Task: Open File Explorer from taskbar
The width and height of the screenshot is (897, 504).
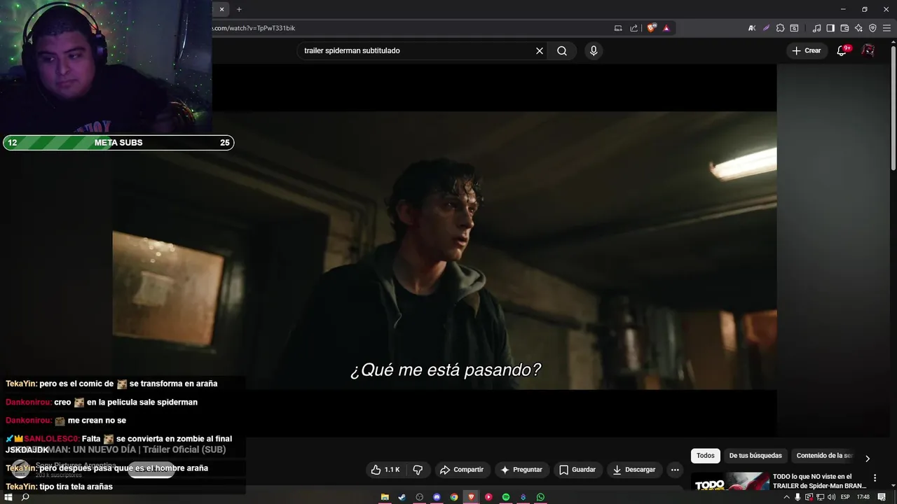Action: [385, 497]
